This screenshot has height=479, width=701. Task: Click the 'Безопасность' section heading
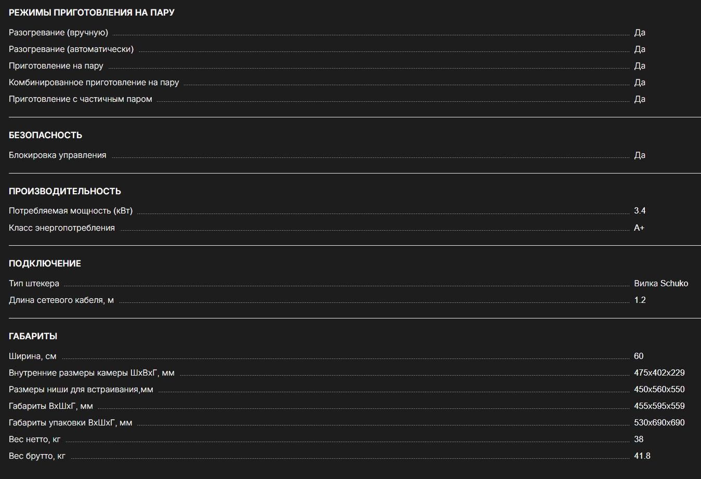point(45,135)
